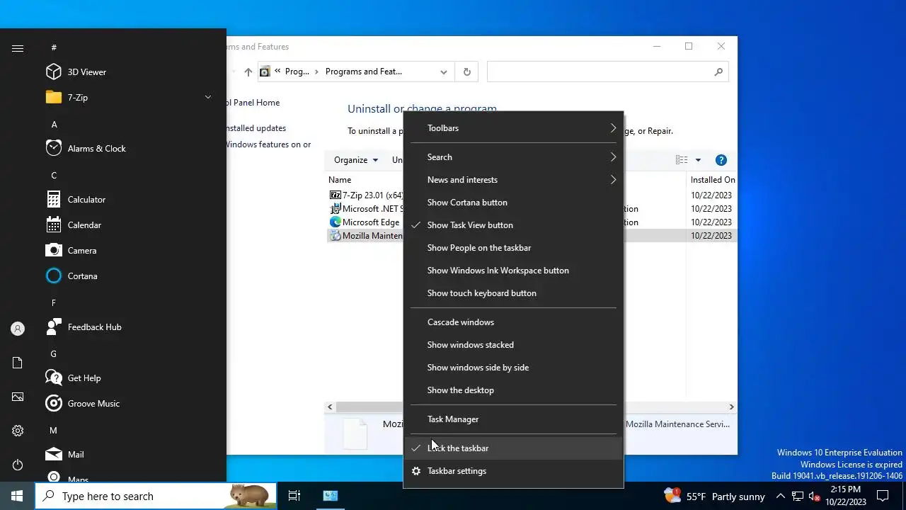The image size is (906, 510).
Task: Open the notification center icon
Action: tap(883, 496)
